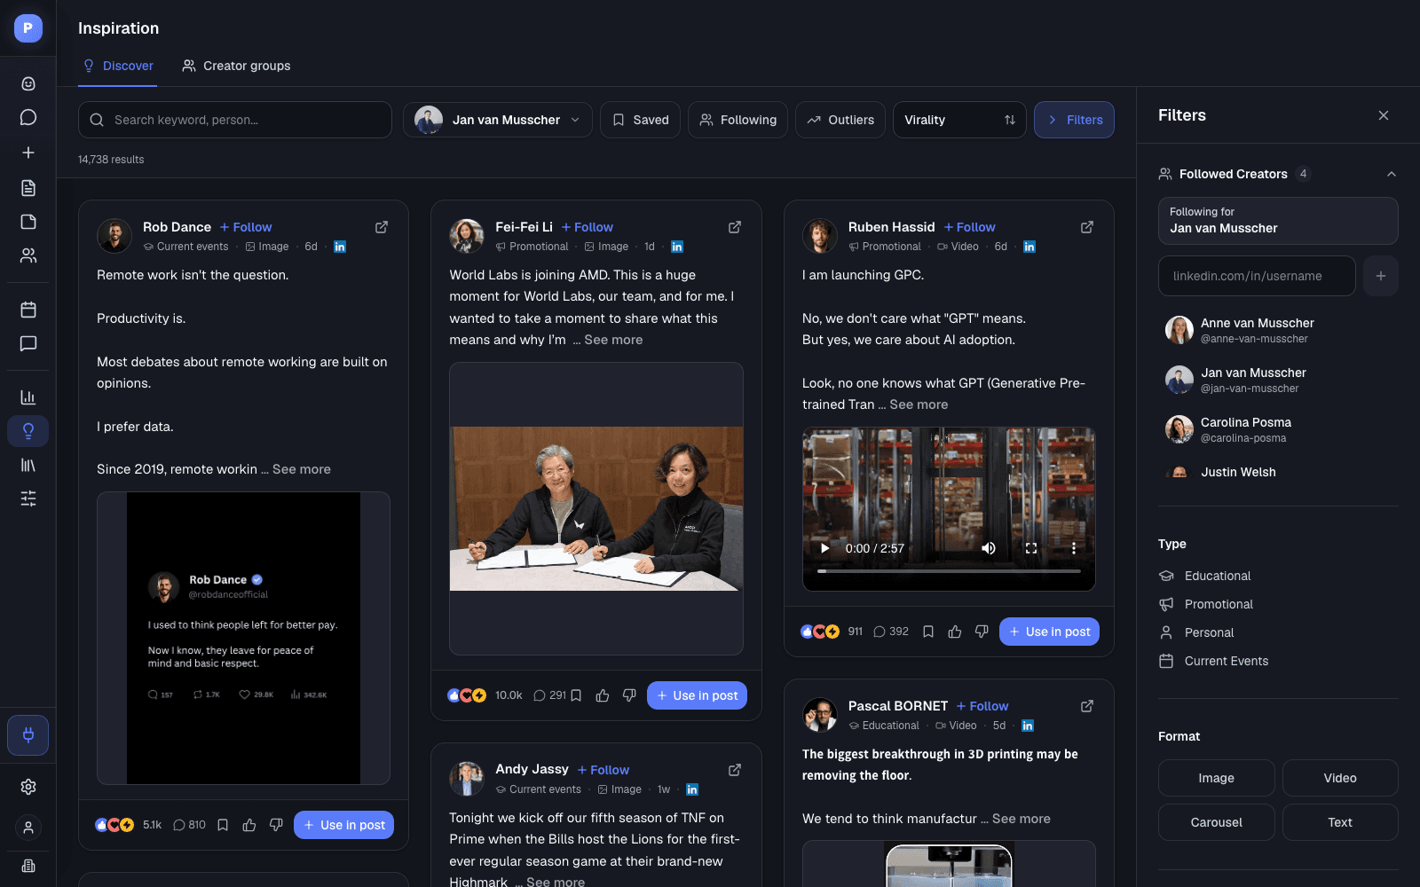Open Pascal BORNET post external link

(1087, 706)
